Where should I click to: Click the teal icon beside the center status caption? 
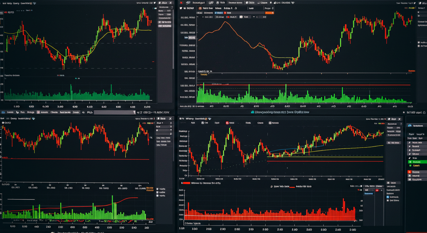click(253, 112)
